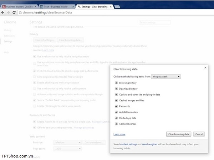Viewport: 214px width, 160px height.
Task: Toggle Enable Autofill for web forms checkbox
Action: 34,122
